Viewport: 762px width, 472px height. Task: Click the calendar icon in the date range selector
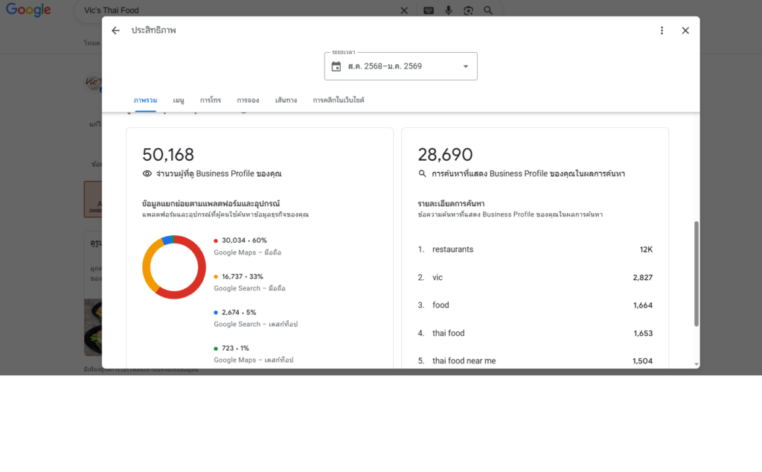[x=337, y=66]
